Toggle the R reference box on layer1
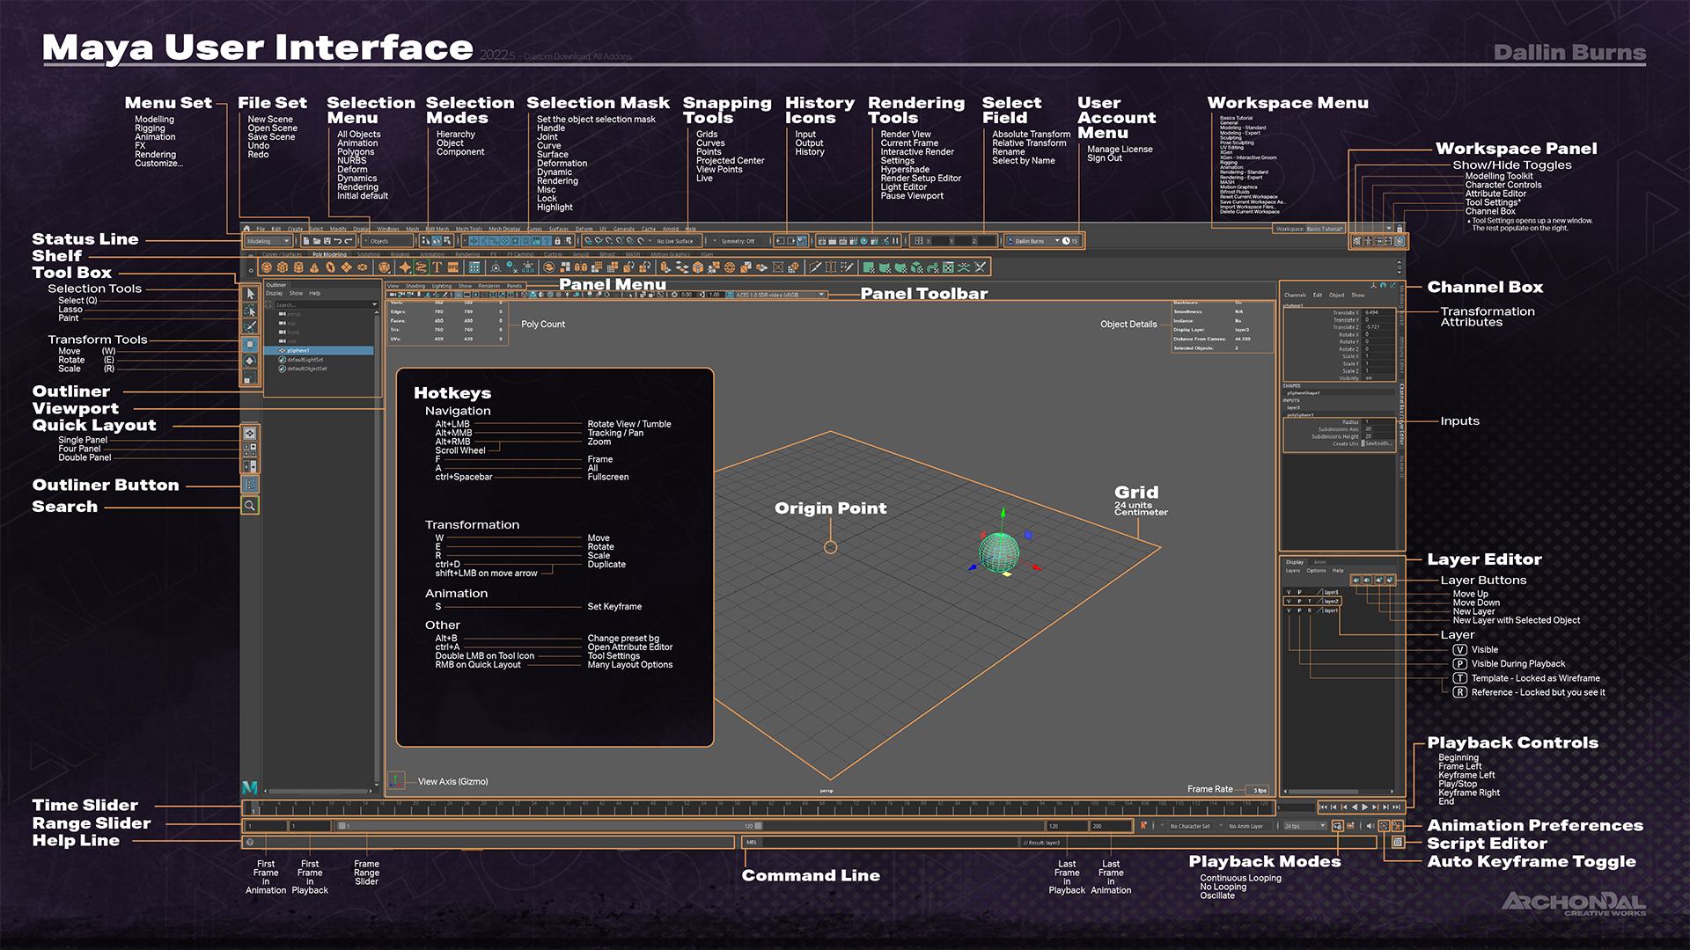The height and width of the screenshot is (950, 1690). (x=1310, y=610)
